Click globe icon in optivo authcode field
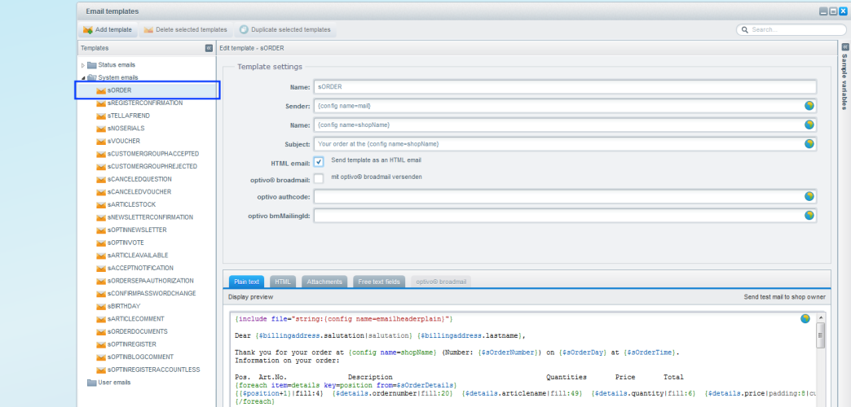This screenshot has width=851, height=407. point(809,196)
